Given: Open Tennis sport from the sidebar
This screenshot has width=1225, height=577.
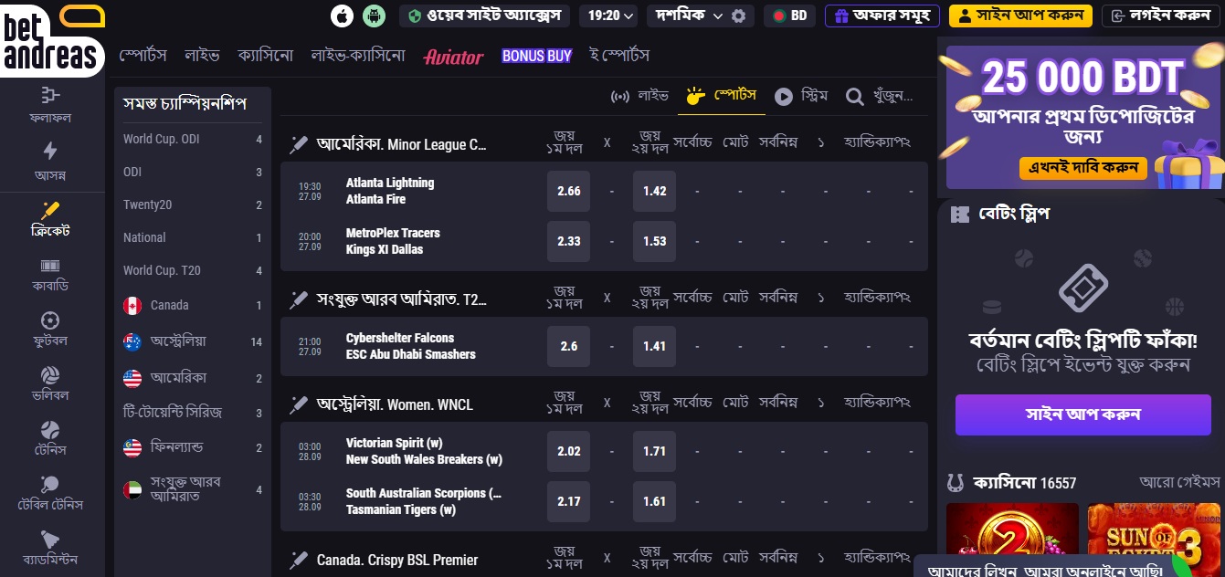Looking at the screenshot, I should click(x=50, y=438).
